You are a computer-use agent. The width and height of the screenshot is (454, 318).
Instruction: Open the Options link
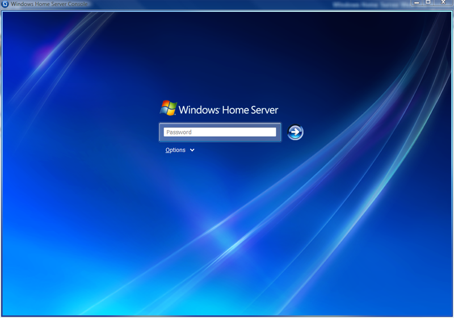[175, 150]
